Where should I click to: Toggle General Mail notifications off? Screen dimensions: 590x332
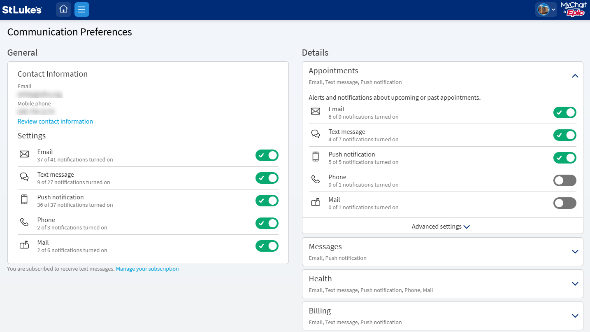pos(267,246)
